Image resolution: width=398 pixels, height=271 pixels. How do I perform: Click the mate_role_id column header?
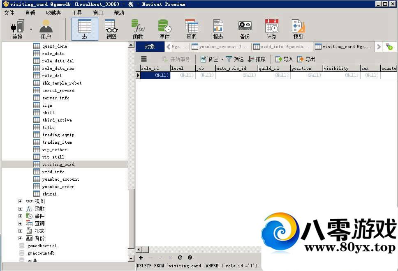click(236, 68)
